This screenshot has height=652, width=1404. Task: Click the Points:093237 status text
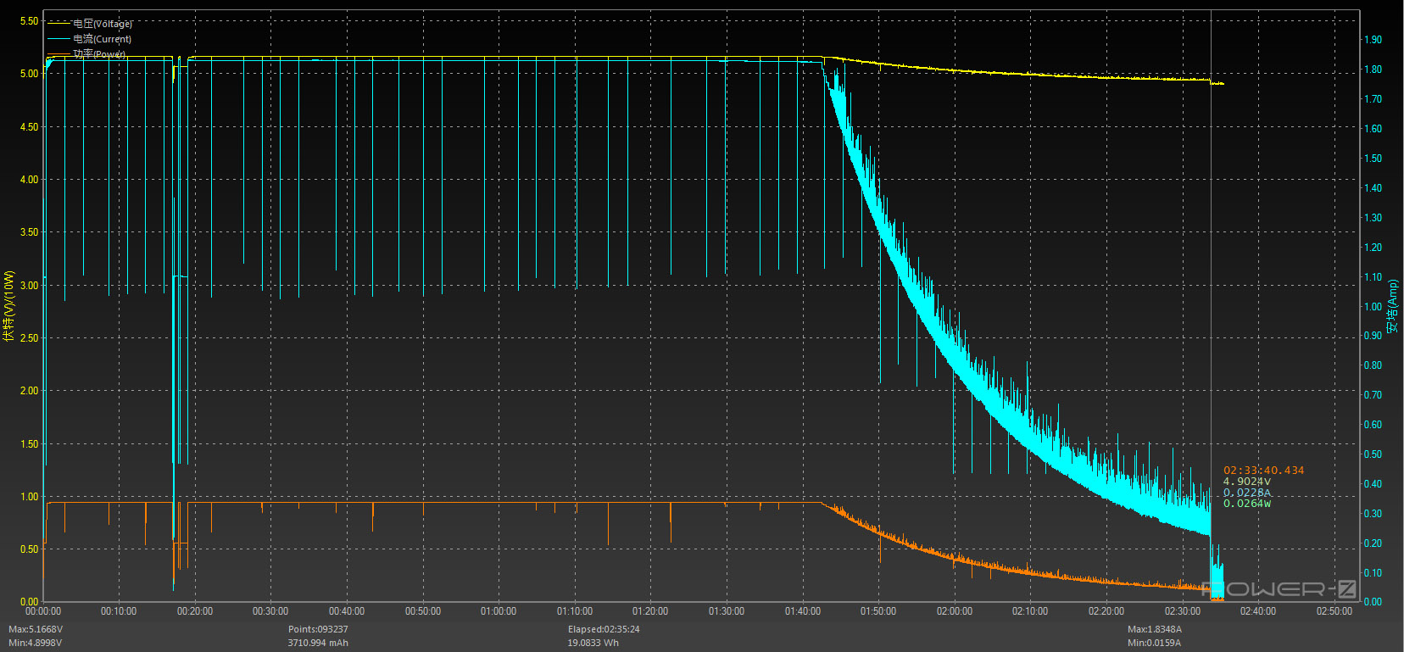coord(318,629)
